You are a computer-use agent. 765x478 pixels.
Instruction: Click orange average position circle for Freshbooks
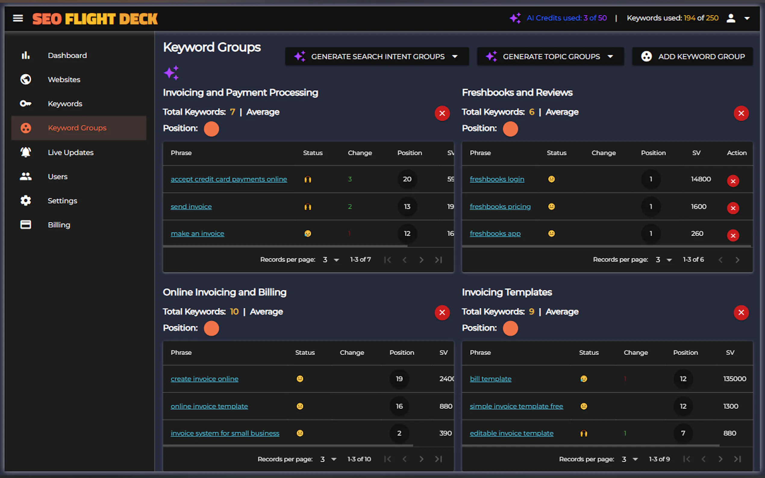tap(510, 129)
